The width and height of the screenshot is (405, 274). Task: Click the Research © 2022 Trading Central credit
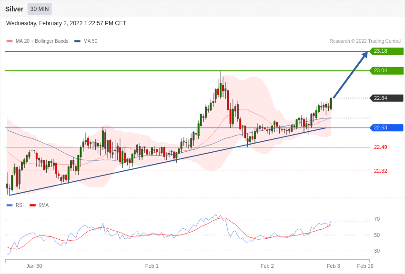[x=365, y=41]
